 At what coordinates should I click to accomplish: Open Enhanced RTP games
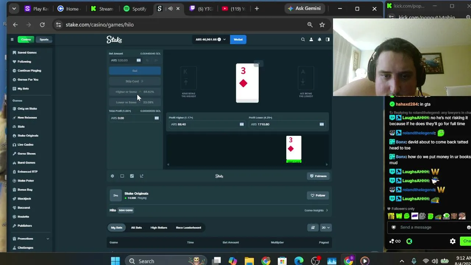[x=27, y=172]
